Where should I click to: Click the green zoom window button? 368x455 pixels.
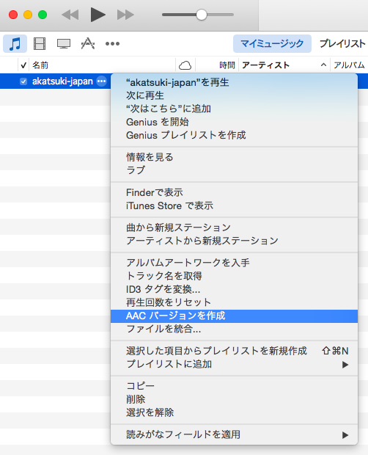(x=43, y=15)
